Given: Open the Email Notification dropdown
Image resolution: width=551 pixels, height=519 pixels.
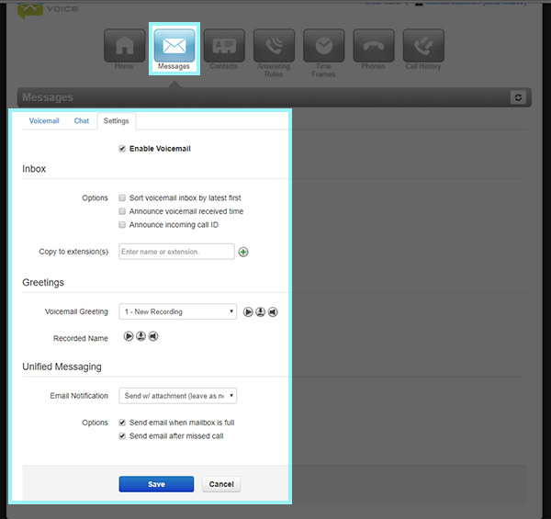Looking at the screenshot, I should pos(178,396).
